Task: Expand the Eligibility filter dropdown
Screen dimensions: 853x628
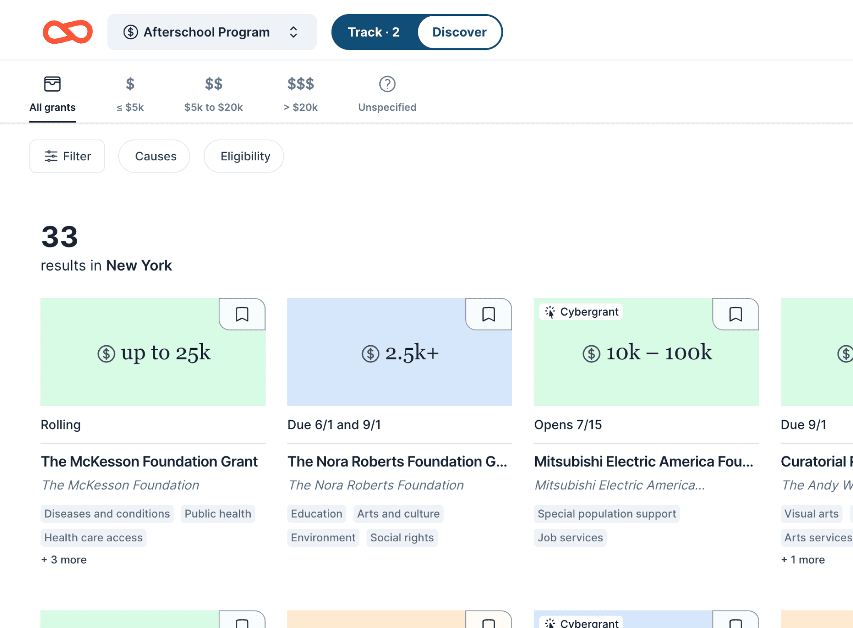Action: (x=245, y=156)
